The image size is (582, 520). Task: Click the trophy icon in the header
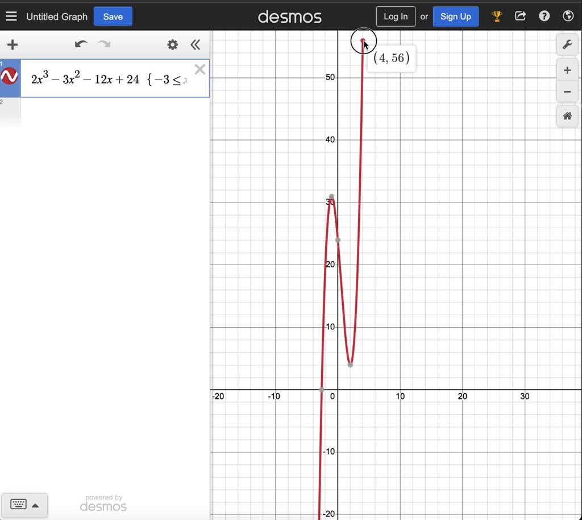point(496,16)
